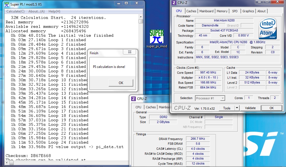Click L1 Data 24 KBytes value
This screenshot has width=286, height=167.
pos(252,72)
